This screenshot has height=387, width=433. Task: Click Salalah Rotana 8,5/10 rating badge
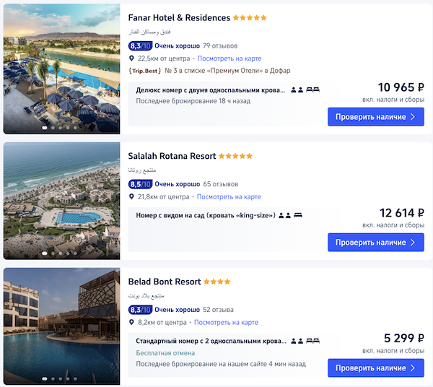pos(140,184)
